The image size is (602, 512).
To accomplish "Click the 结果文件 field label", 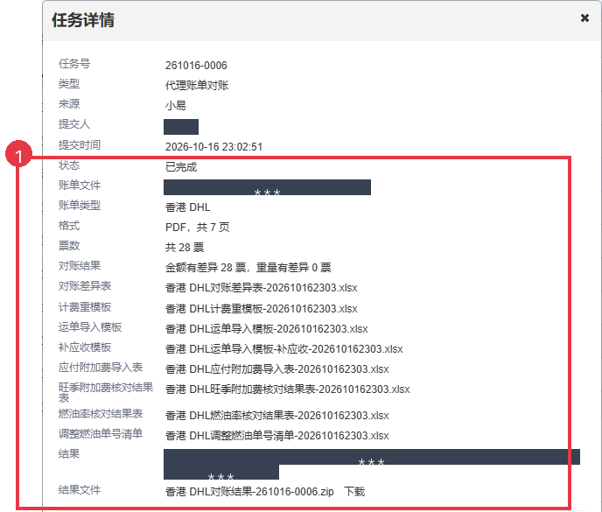I will (80, 490).
